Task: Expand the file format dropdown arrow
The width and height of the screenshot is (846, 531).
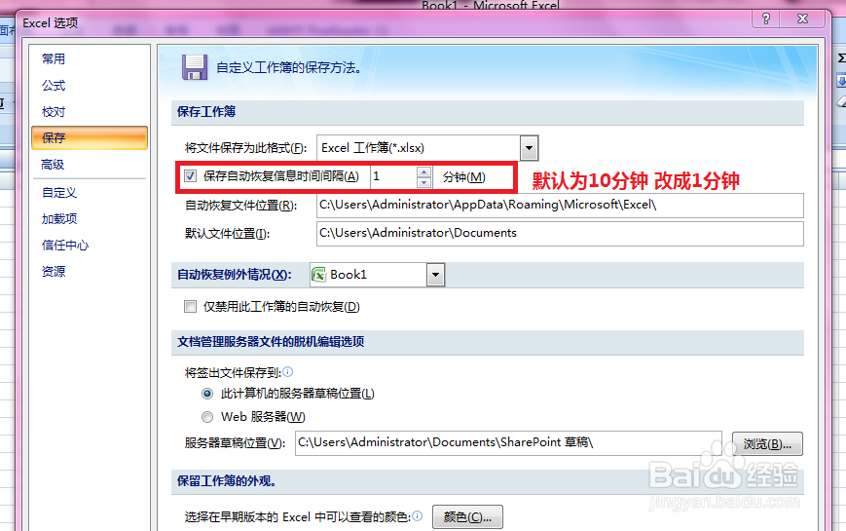Action: tap(529, 148)
